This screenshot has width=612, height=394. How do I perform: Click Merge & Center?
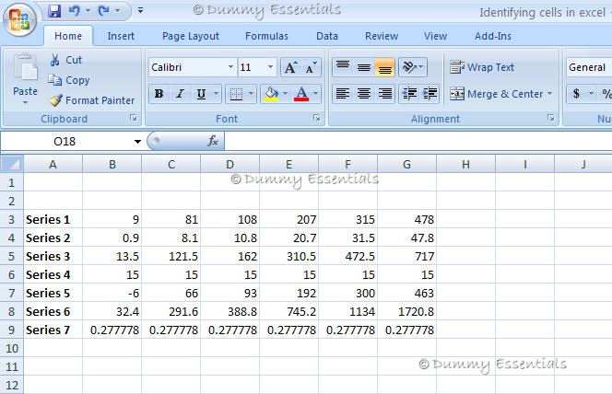(x=497, y=94)
